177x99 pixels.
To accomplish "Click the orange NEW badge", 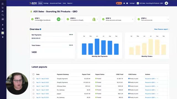I will point(119,3).
